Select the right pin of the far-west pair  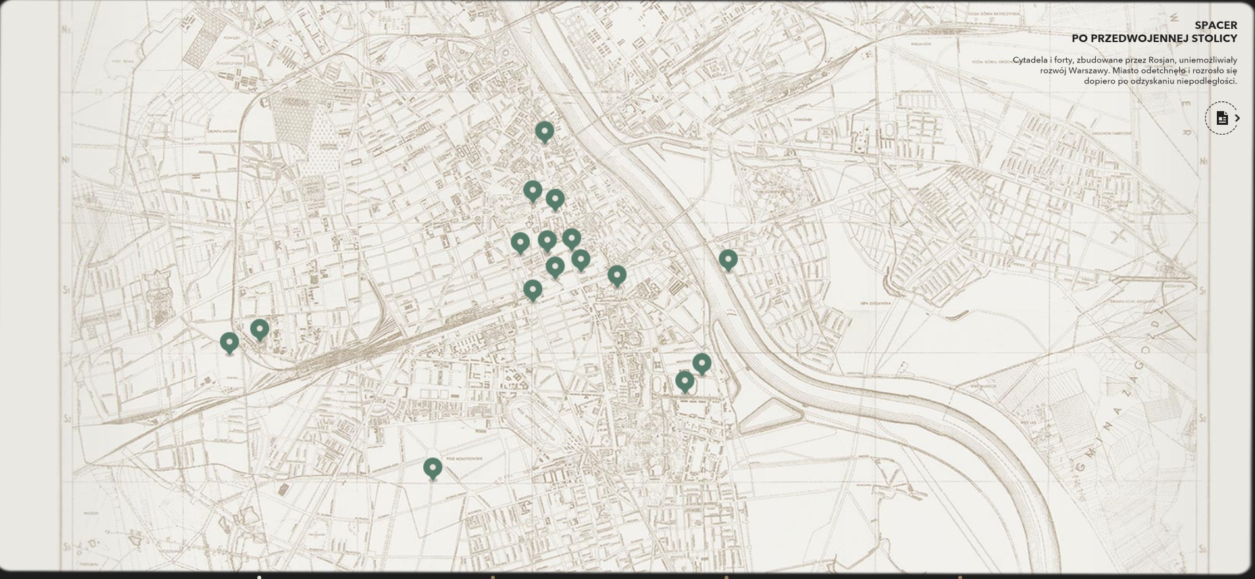click(260, 329)
